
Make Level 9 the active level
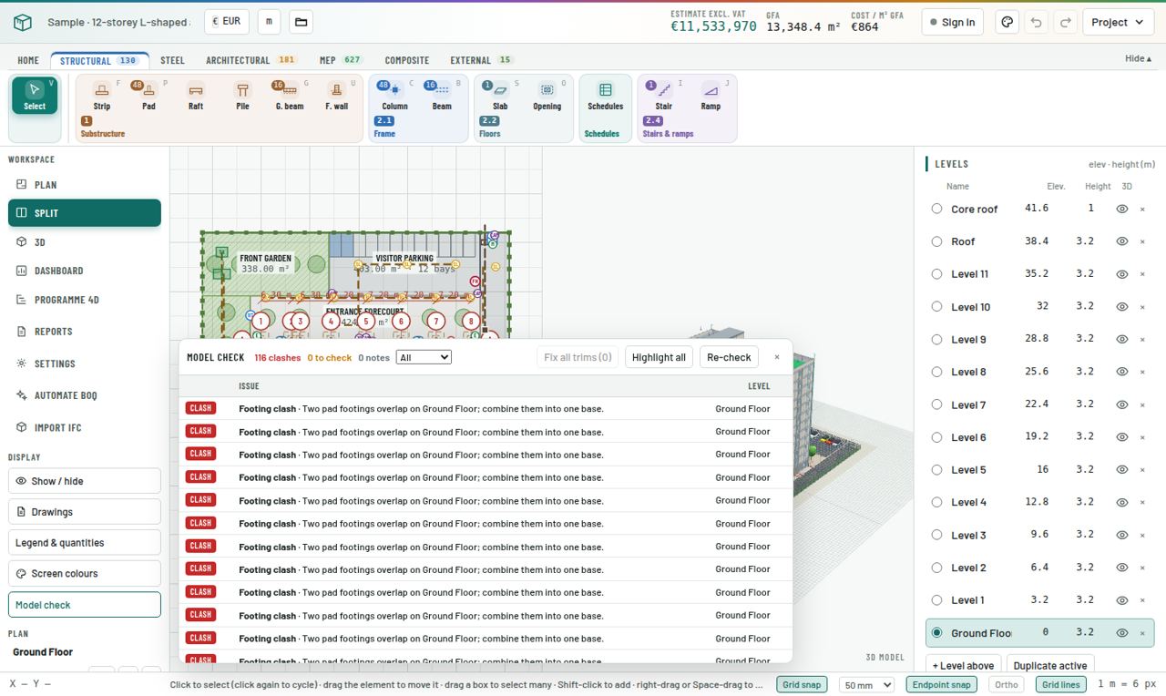pyautogui.click(x=936, y=339)
